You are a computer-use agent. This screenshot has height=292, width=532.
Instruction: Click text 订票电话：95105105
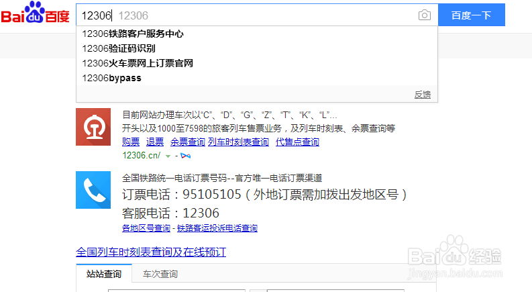click(182, 195)
